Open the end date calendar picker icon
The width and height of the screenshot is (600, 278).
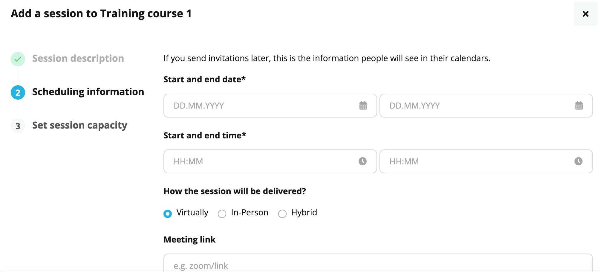pyautogui.click(x=579, y=106)
